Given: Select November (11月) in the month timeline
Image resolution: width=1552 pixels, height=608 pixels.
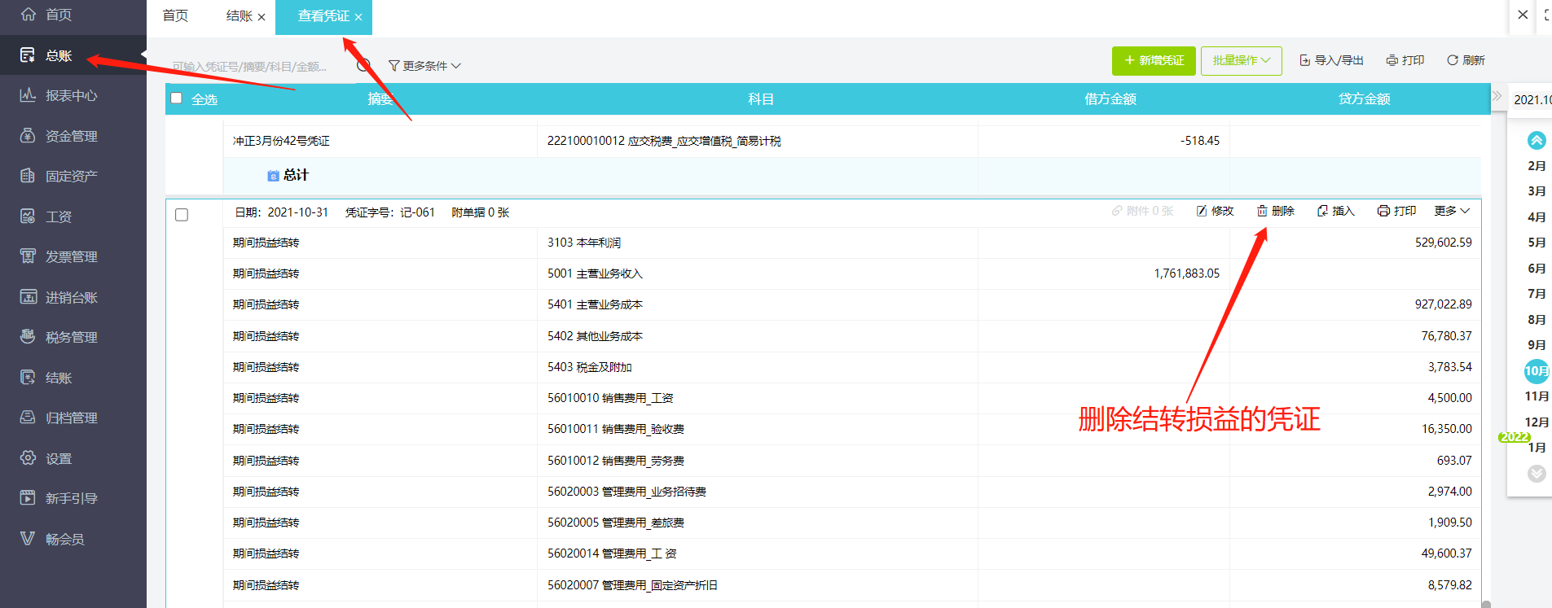Looking at the screenshot, I should tap(1537, 396).
